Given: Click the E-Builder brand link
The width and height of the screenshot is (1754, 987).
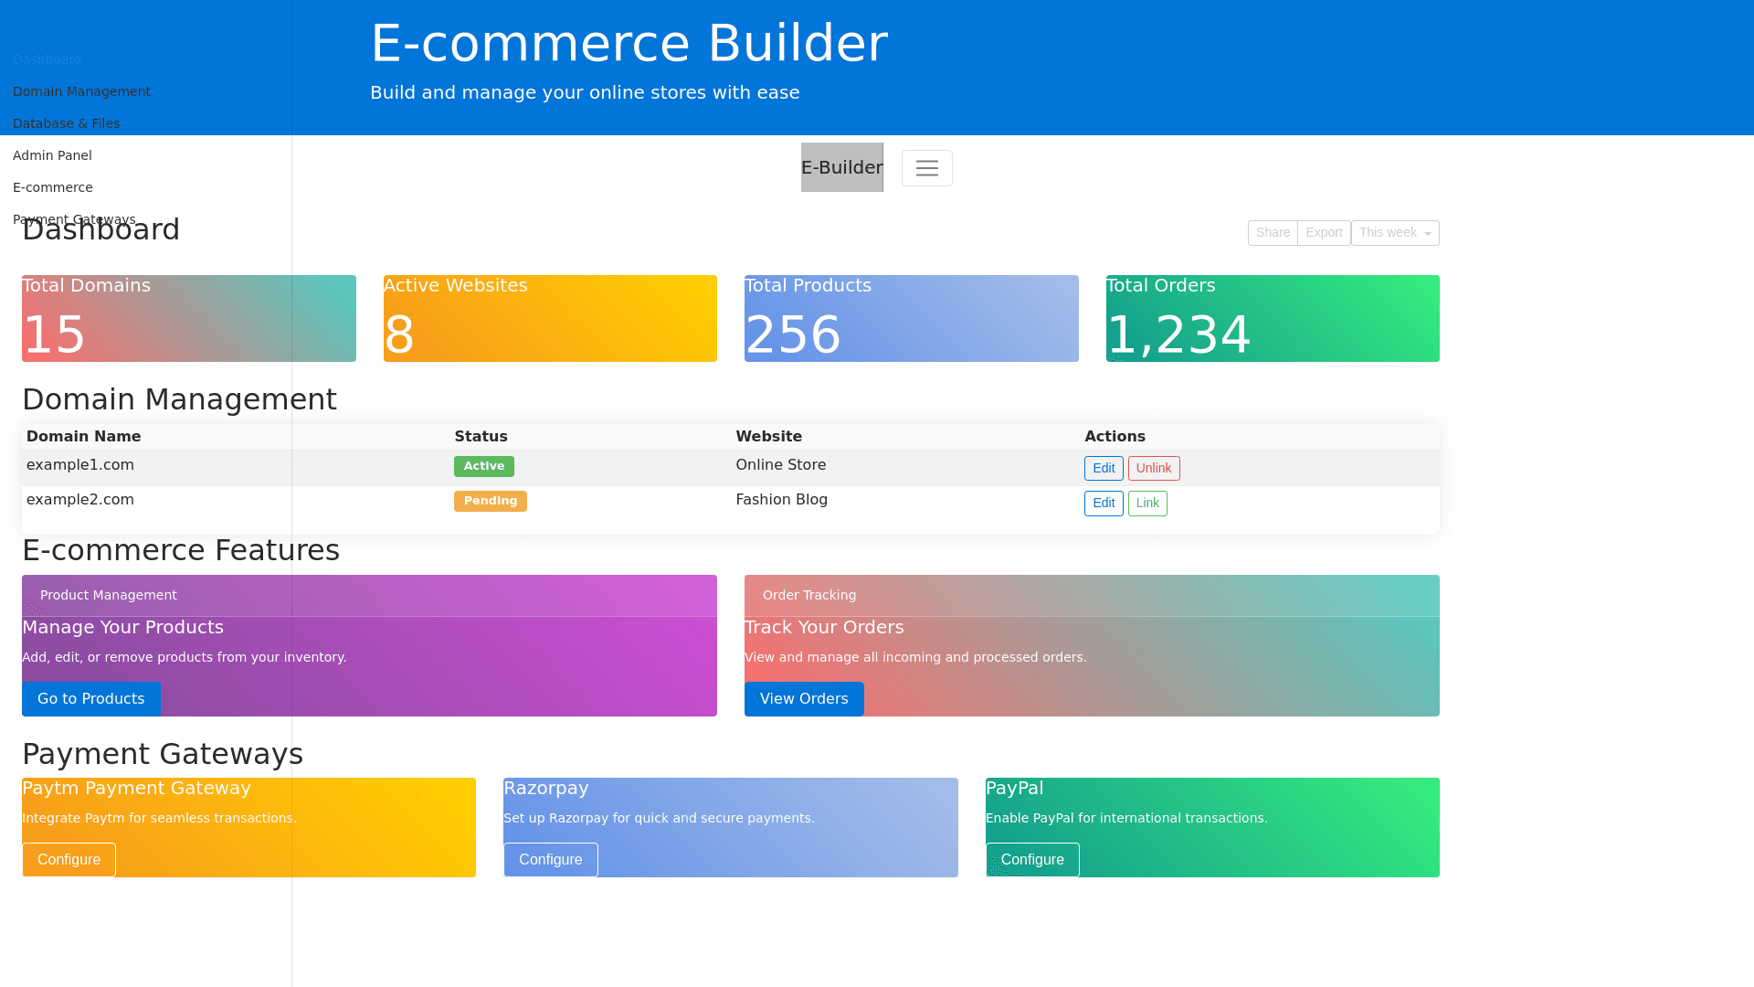Looking at the screenshot, I should click(x=841, y=167).
